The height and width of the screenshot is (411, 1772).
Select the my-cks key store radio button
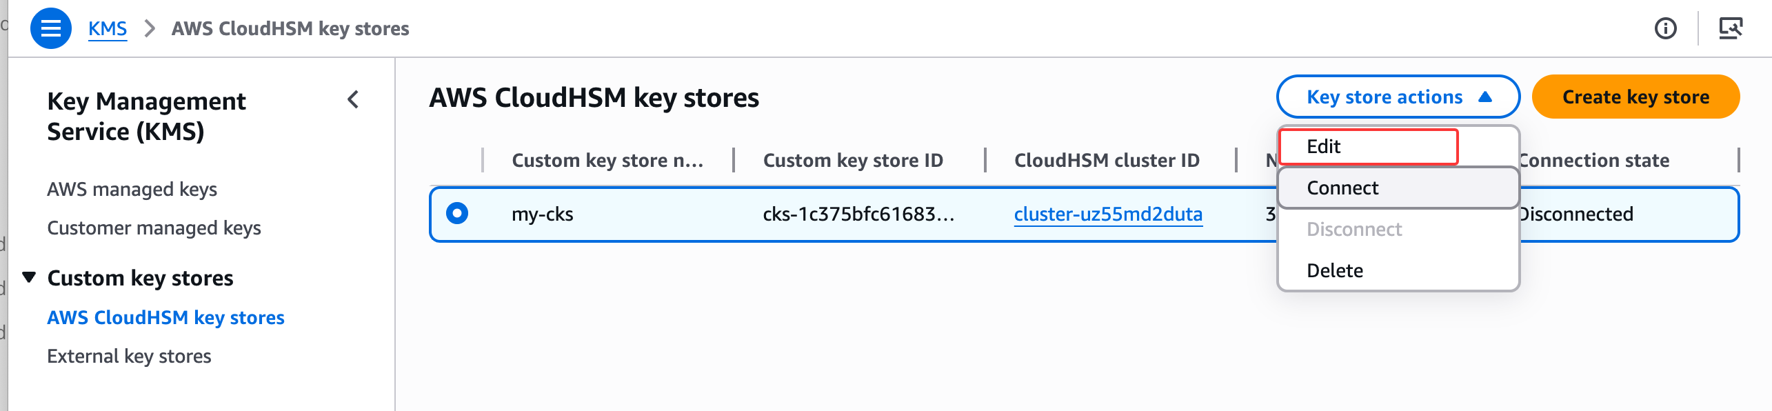pos(457,213)
